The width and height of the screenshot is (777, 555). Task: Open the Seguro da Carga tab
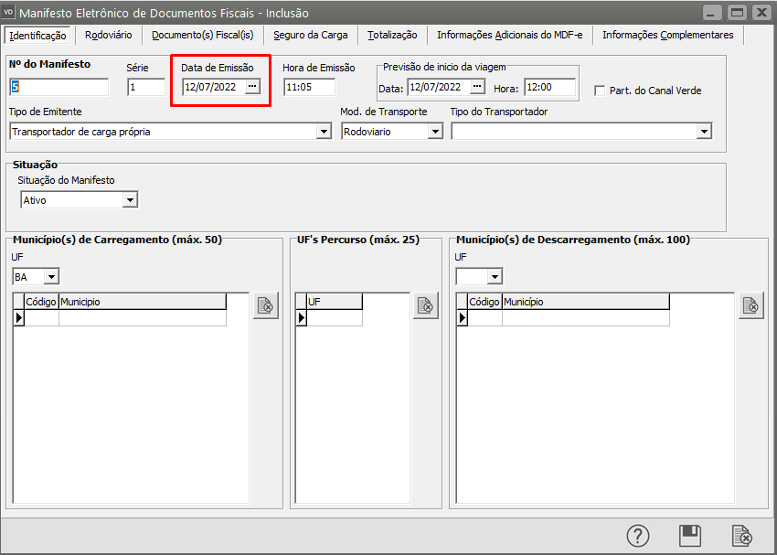pyautogui.click(x=310, y=35)
